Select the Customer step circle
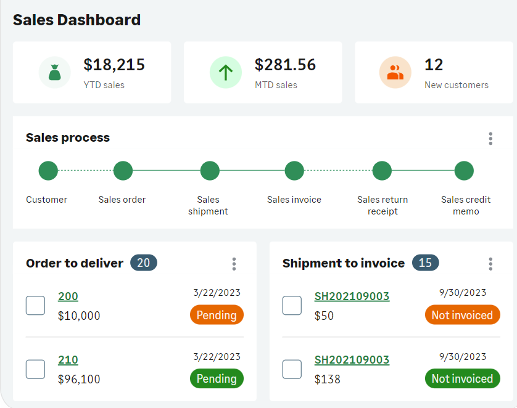 [48, 171]
